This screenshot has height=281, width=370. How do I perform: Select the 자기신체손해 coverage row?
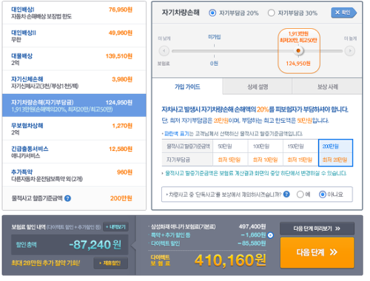click(74, 82)
